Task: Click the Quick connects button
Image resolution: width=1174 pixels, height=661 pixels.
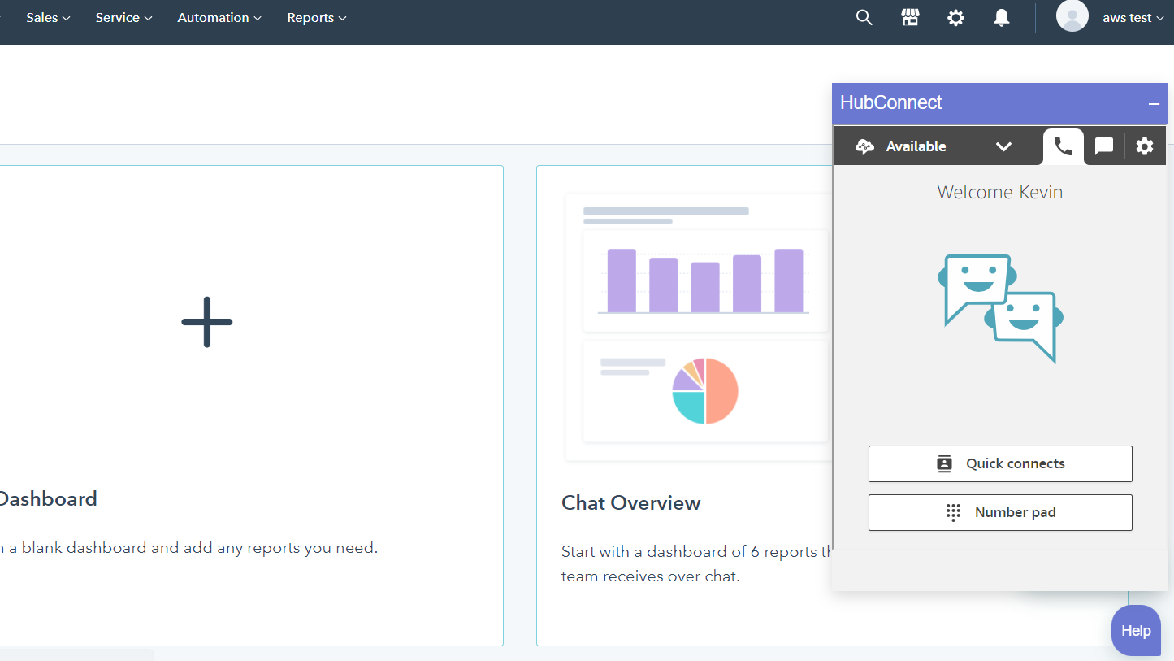Action: [x=1000, y=463]
